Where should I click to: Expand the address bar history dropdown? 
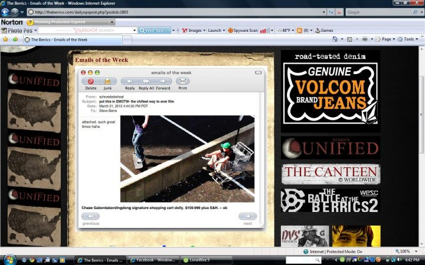point(323,12)
